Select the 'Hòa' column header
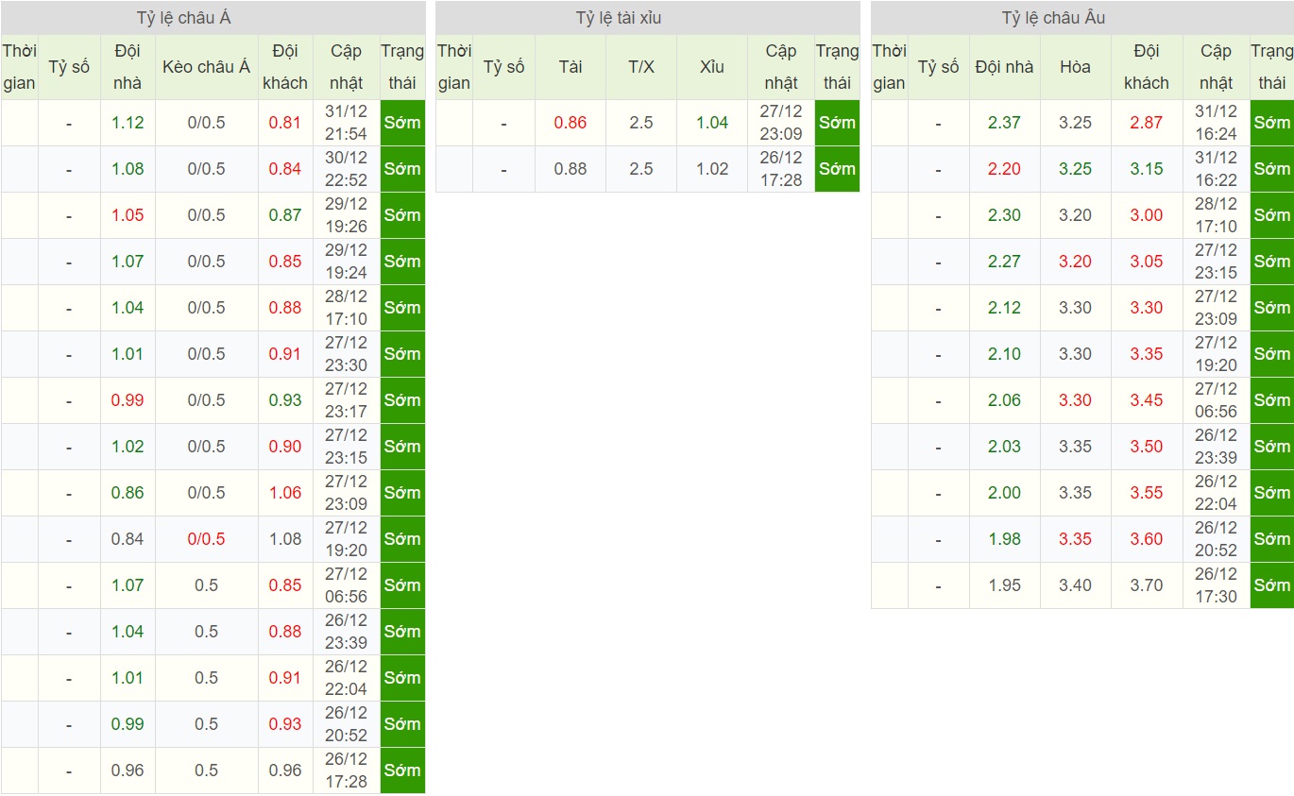Screen dimensions: 1294x796 click(1075, 67)
